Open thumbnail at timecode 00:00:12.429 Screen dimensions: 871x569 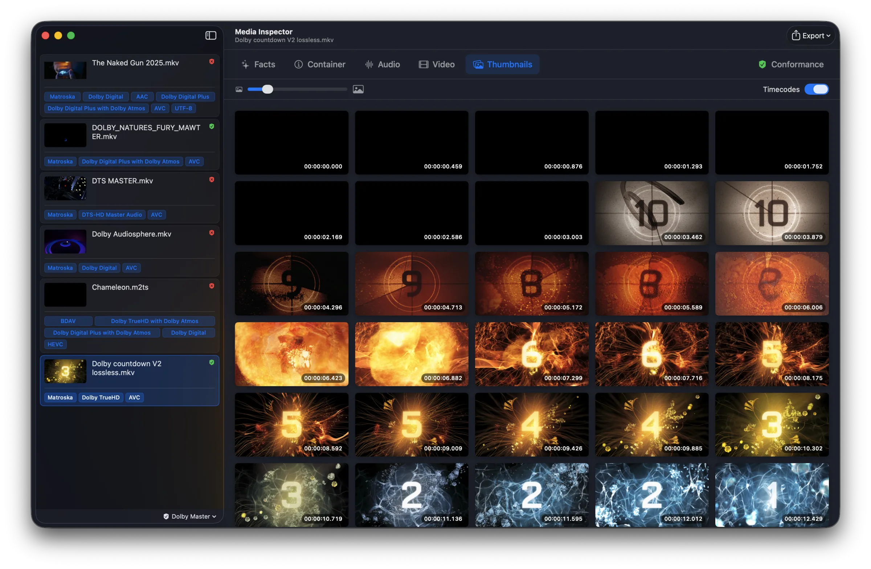[772, 495]
